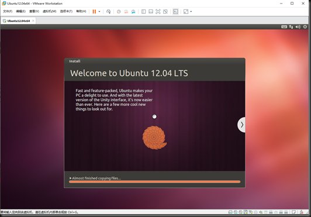Select the Ubuntu12.04x64 tab
Viewport: 311px width, 217px height.
[19, 21]
